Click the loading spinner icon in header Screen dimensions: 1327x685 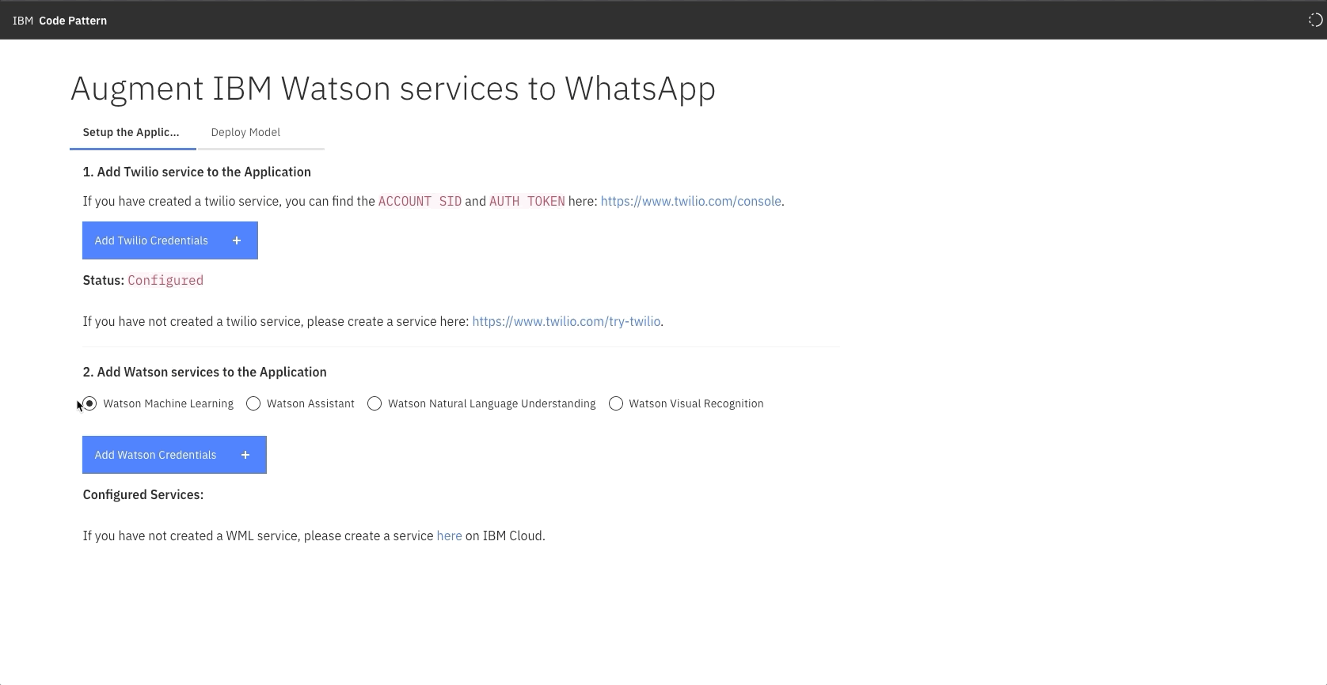coord(1315,21)
